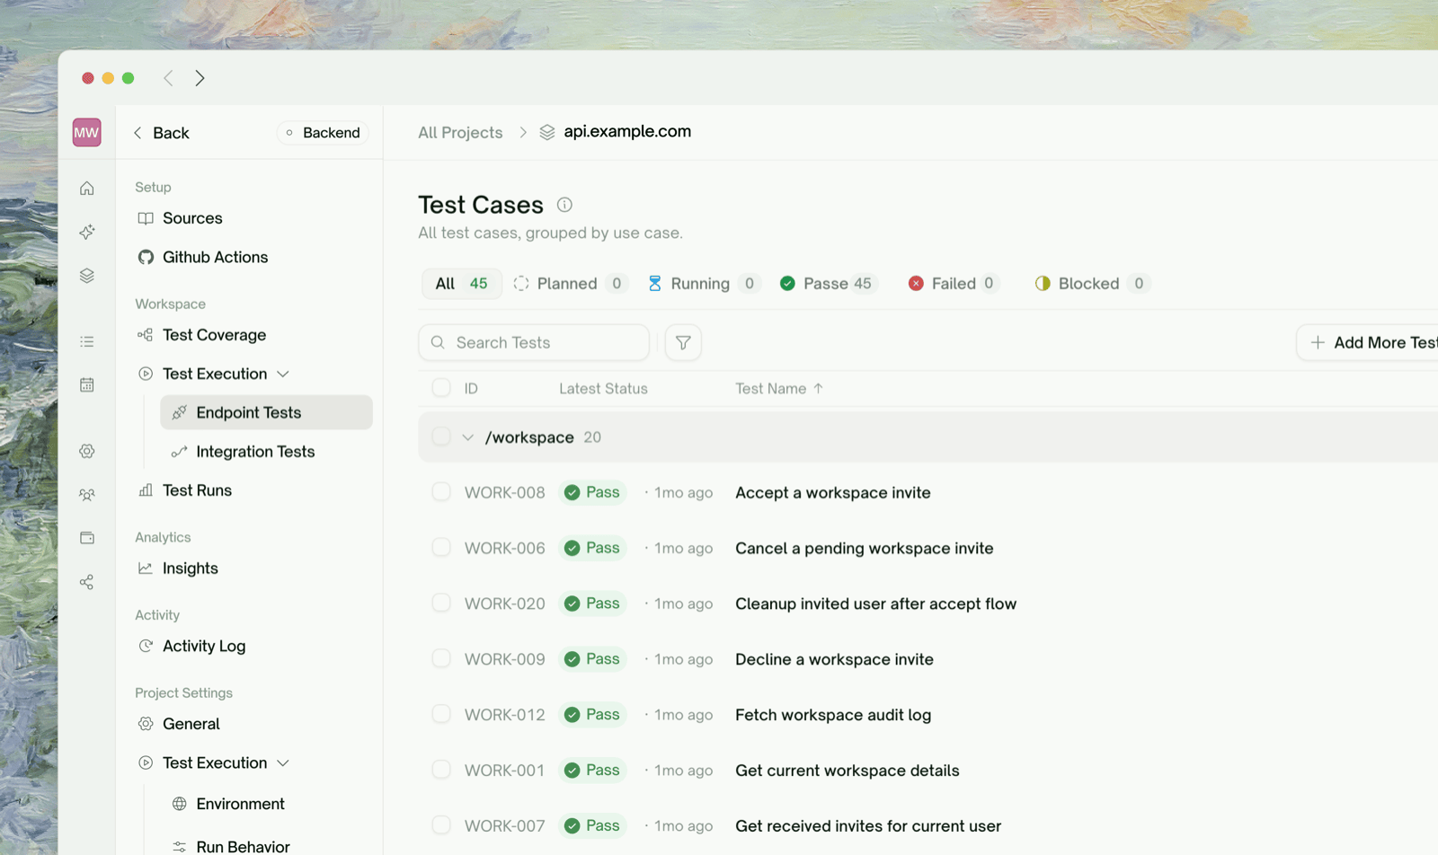
Task: Click the info icon beside Test Cases
Action: click(x=564, y=205)
